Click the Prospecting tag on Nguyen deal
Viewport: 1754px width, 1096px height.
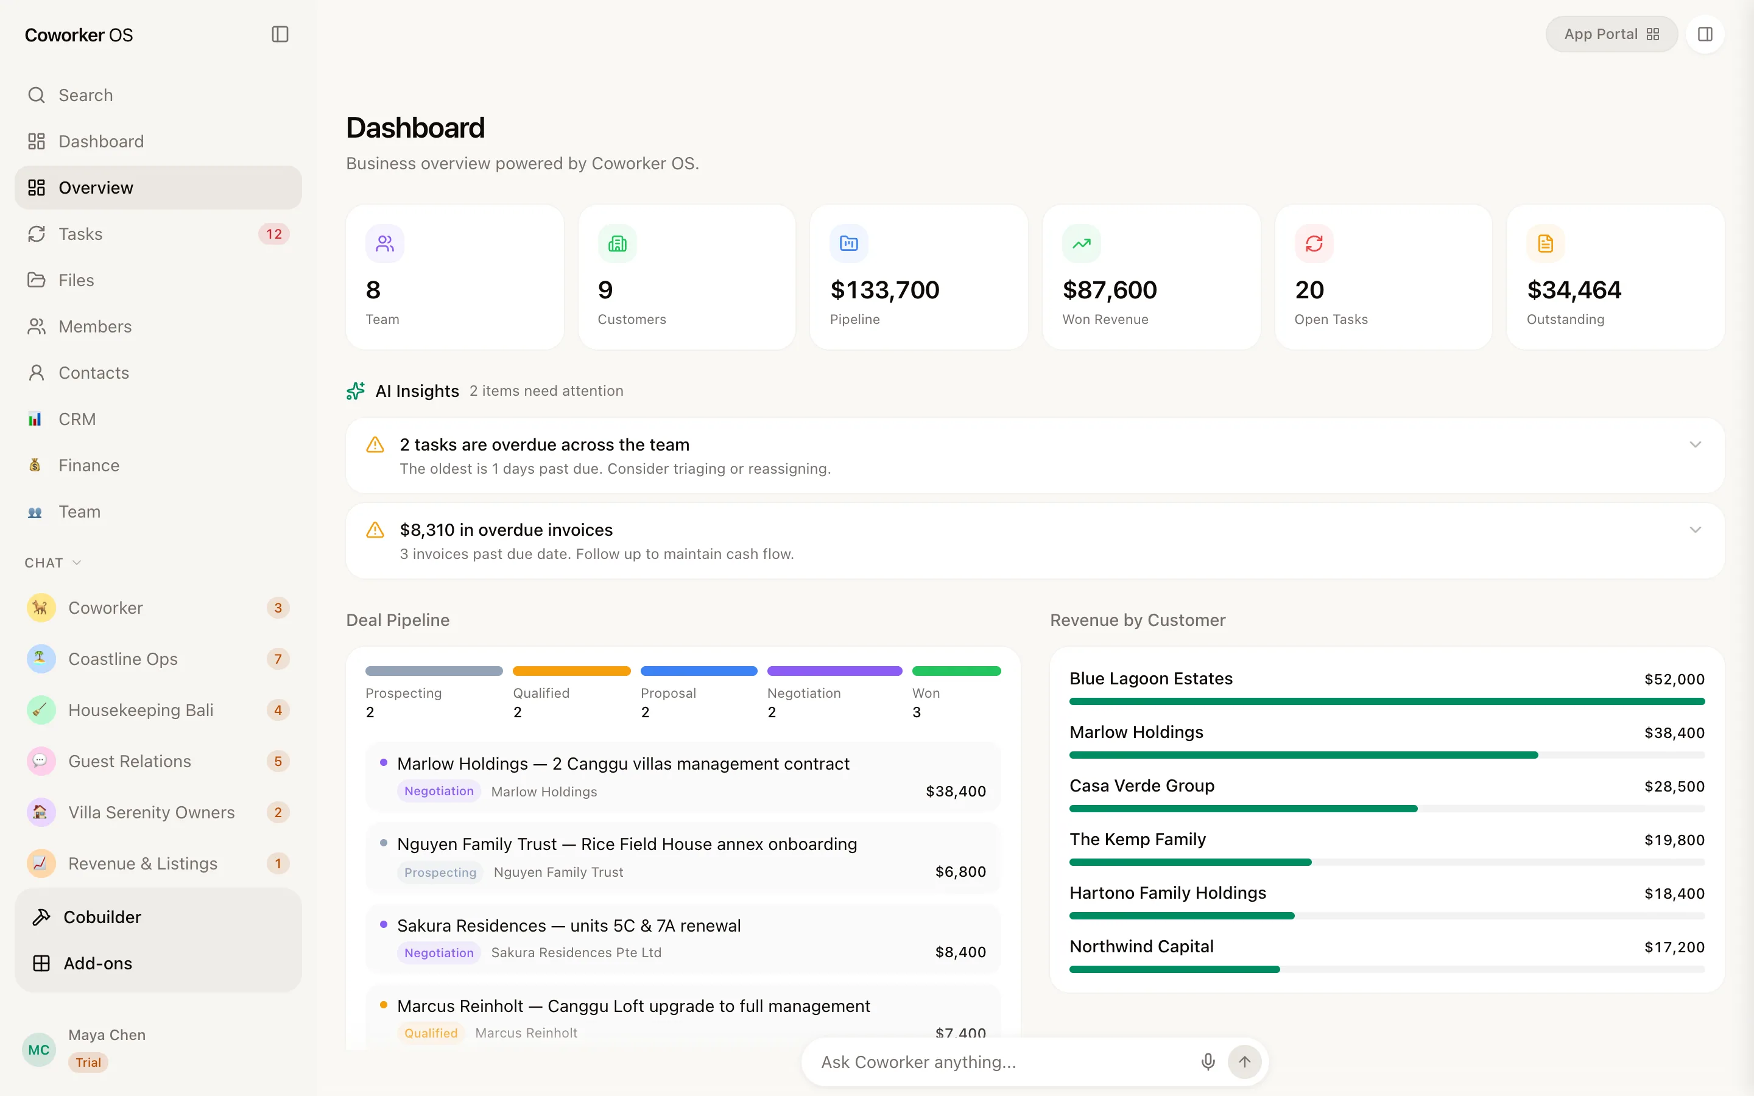440,872
